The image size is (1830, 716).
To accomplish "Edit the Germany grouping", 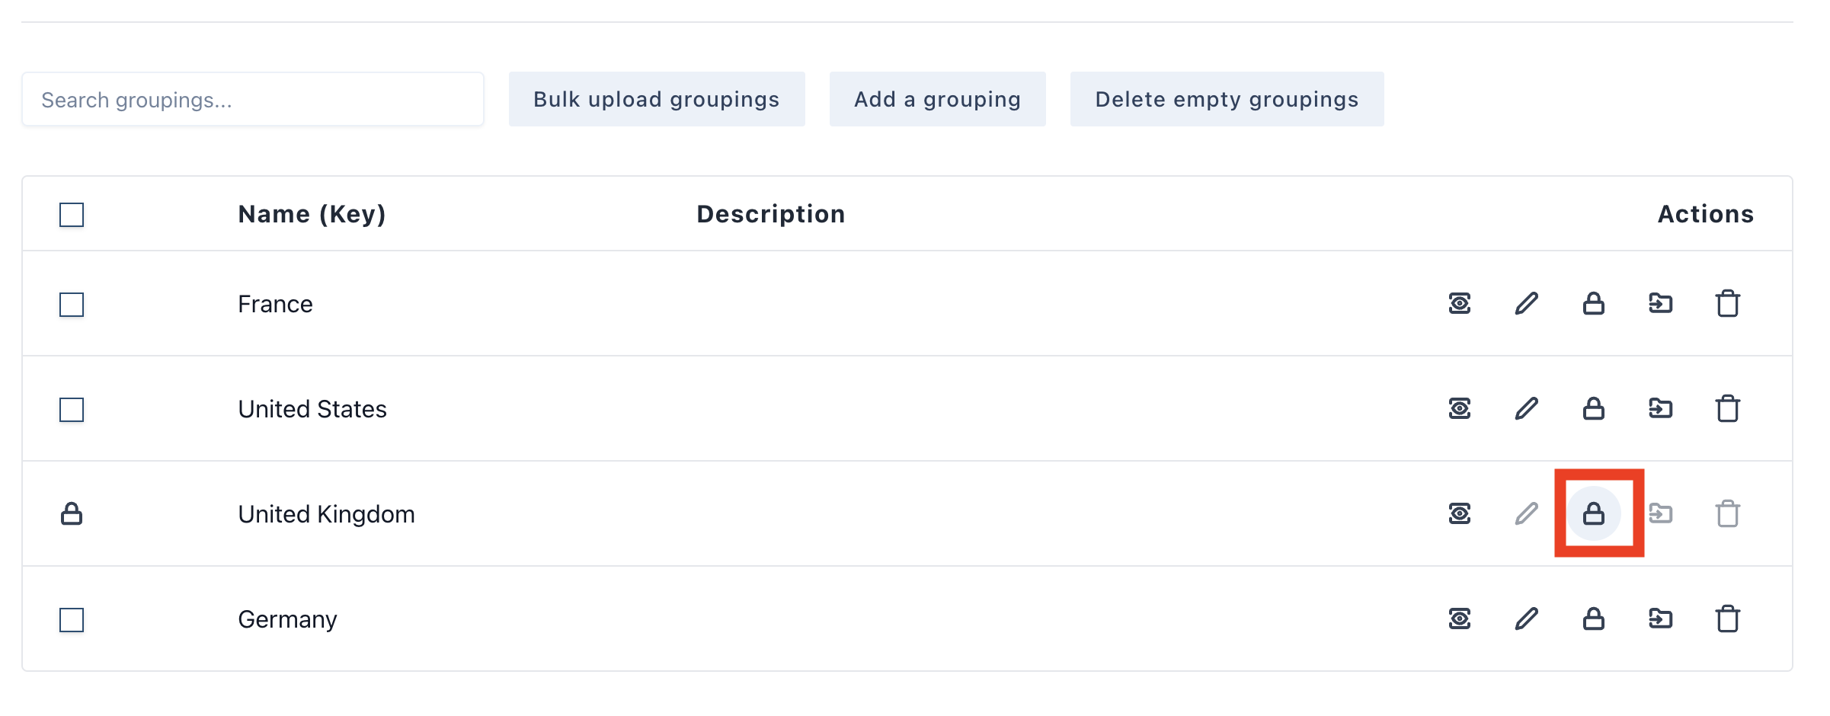I will tap(1526, 619).
